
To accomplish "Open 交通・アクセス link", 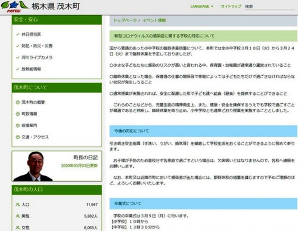I will (x=35, y=137).
